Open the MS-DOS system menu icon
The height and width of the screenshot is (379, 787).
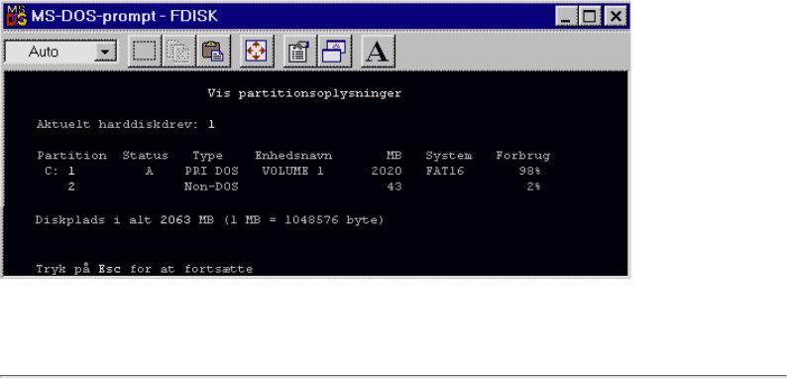coord(16,16)
